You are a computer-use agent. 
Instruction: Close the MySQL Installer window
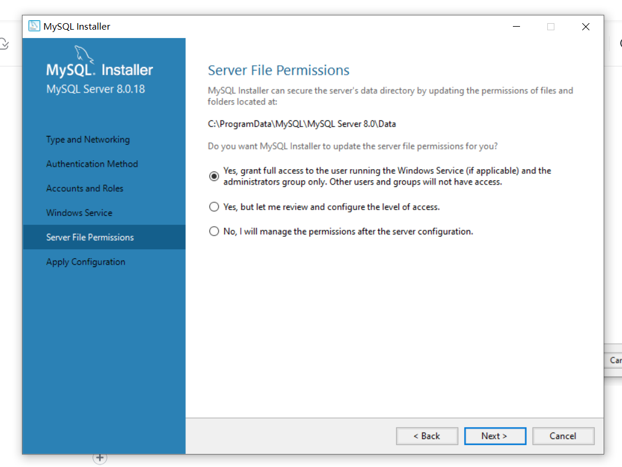(585, 27)
